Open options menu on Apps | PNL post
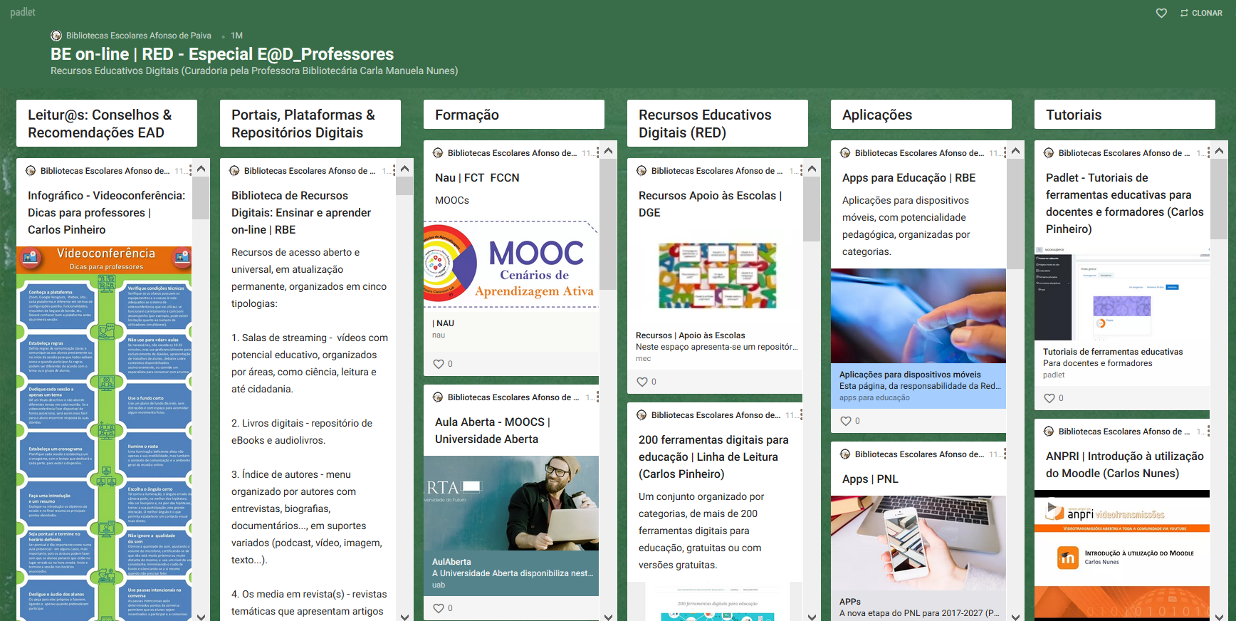1236x621 pixels. [1005, 454]
